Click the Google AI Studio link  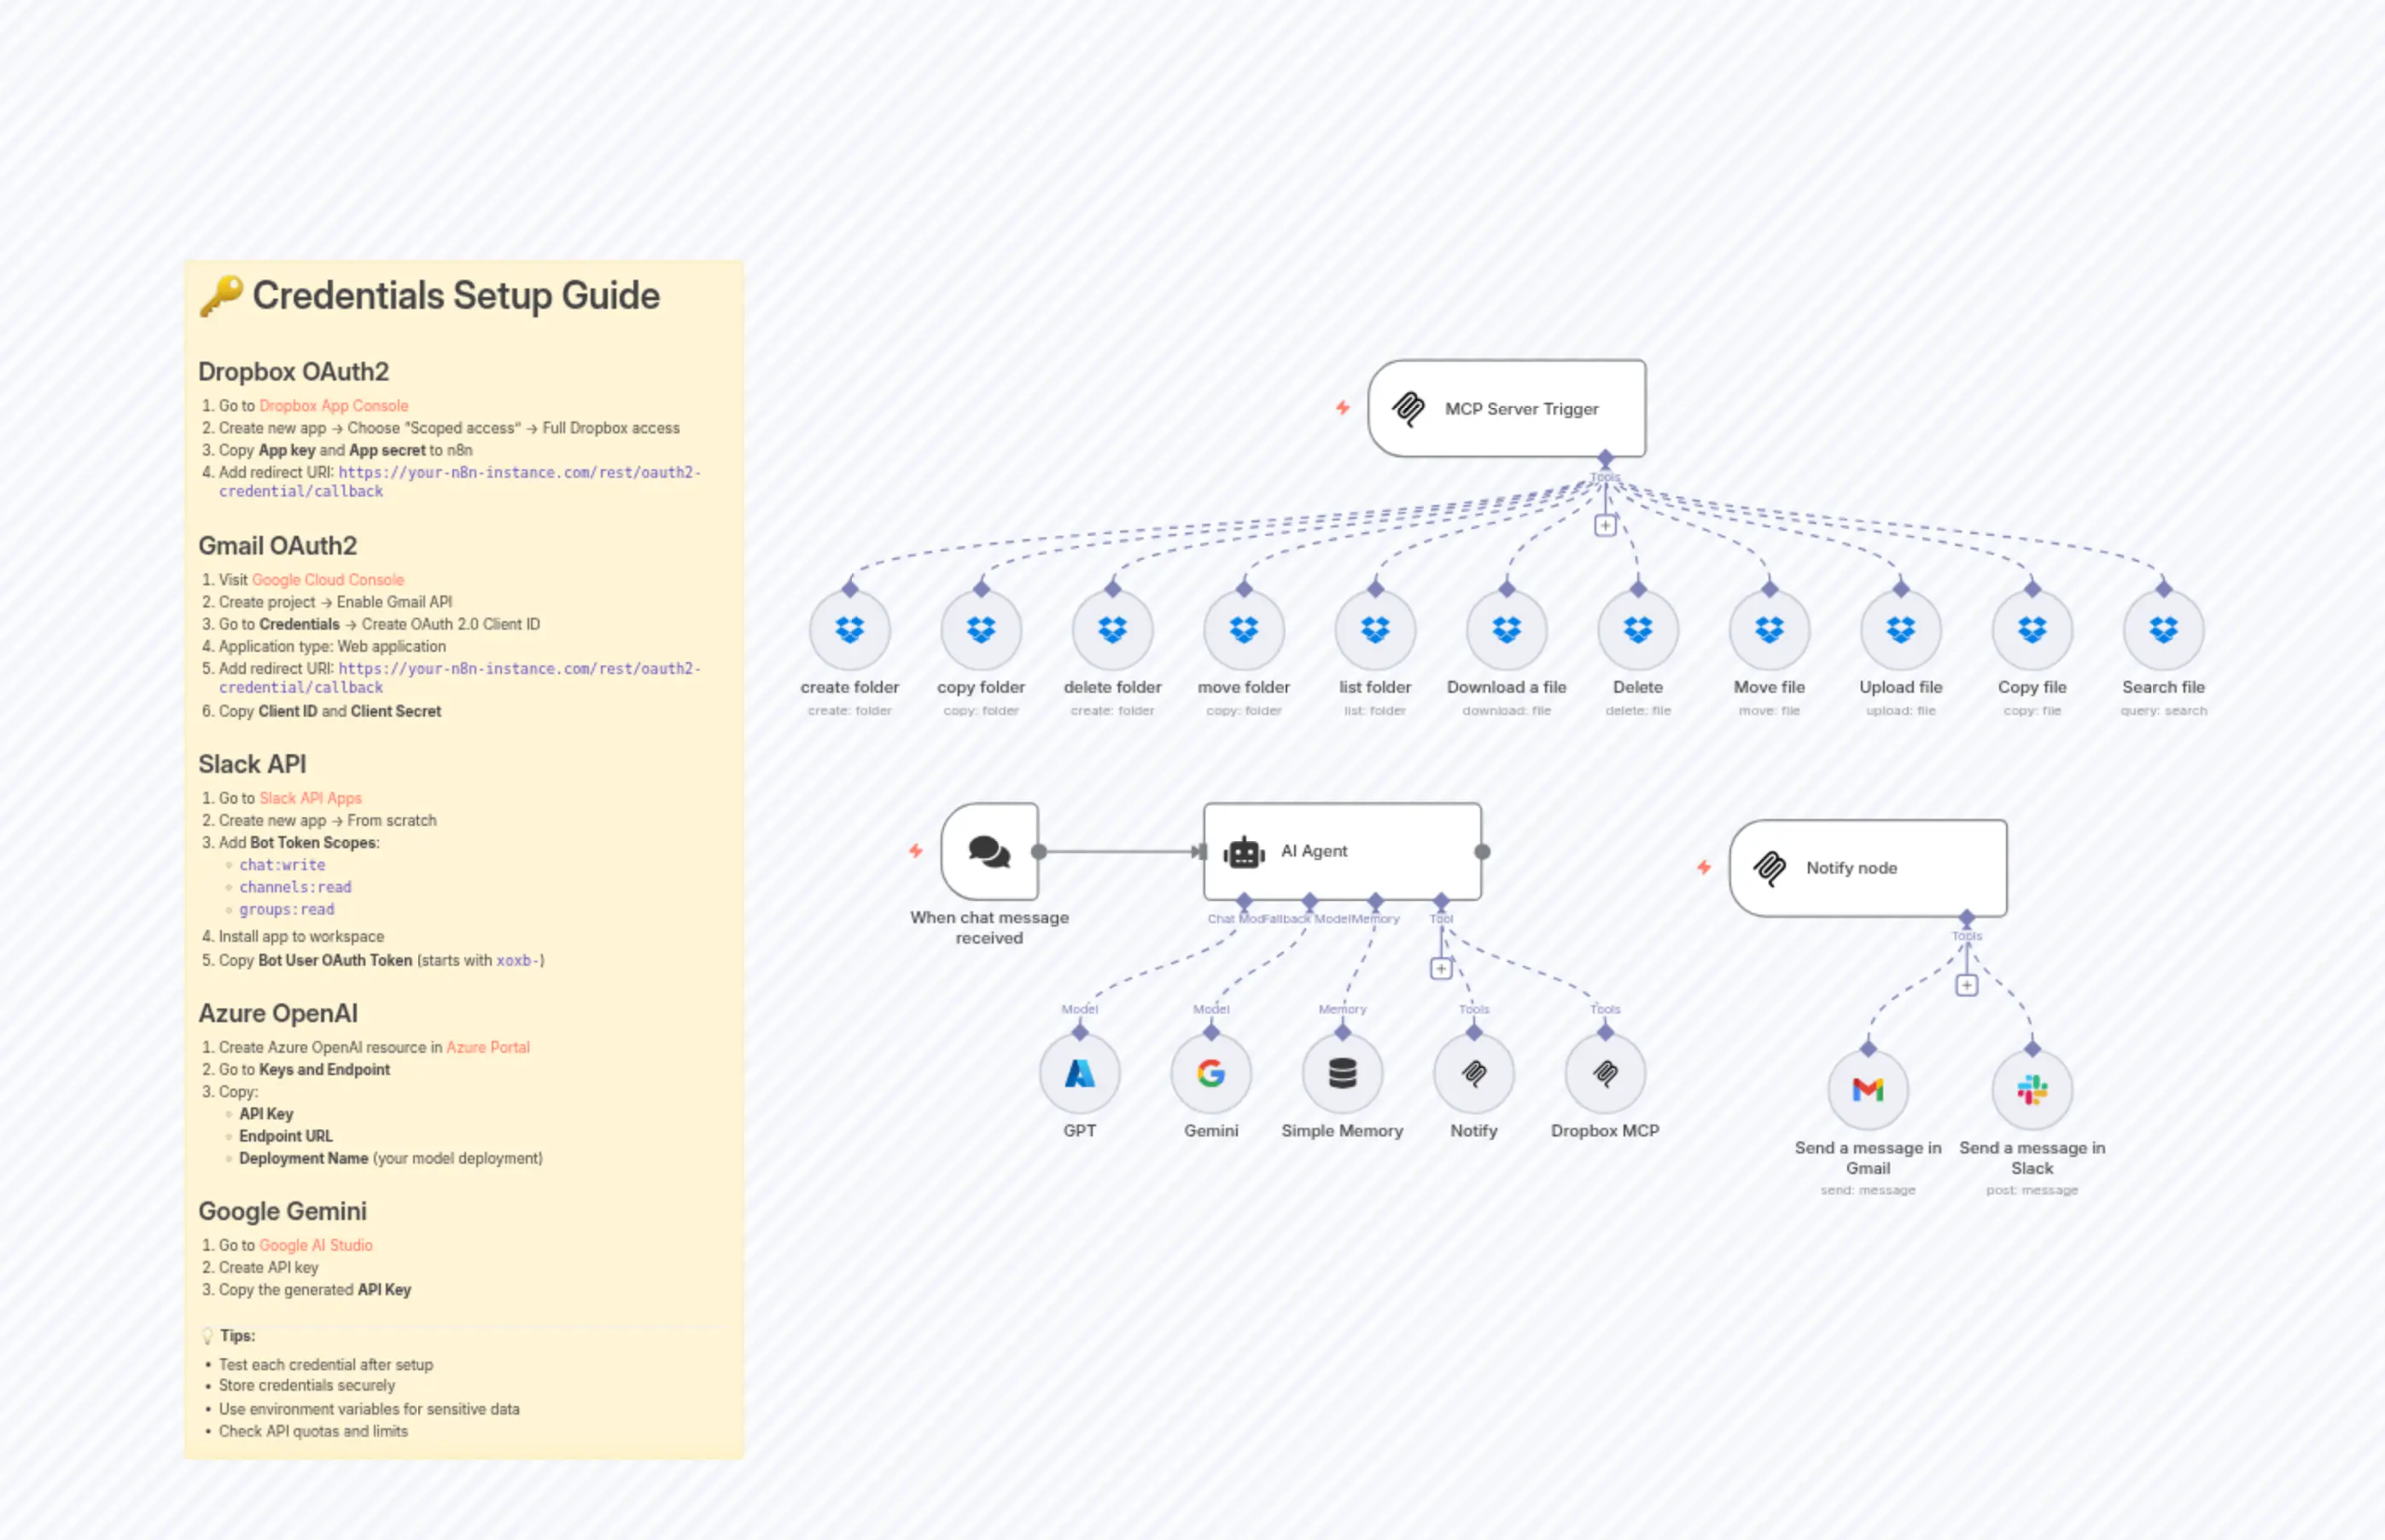point(314,1245)
